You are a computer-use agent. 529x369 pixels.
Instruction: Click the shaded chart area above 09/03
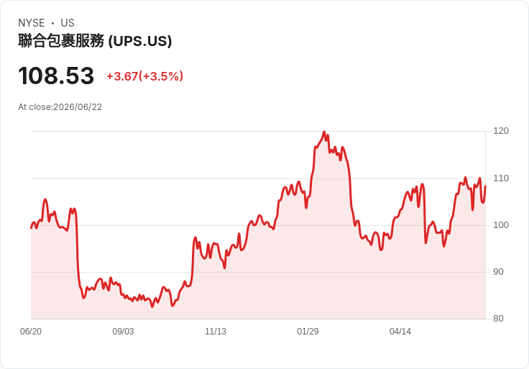click(123, 308)
